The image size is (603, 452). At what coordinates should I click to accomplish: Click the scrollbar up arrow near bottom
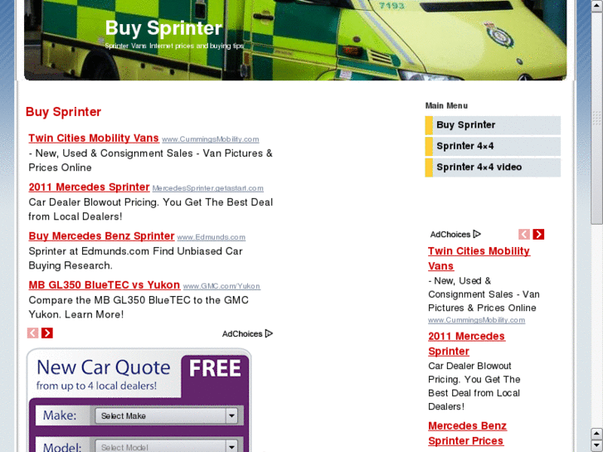(x=597, y=433)
